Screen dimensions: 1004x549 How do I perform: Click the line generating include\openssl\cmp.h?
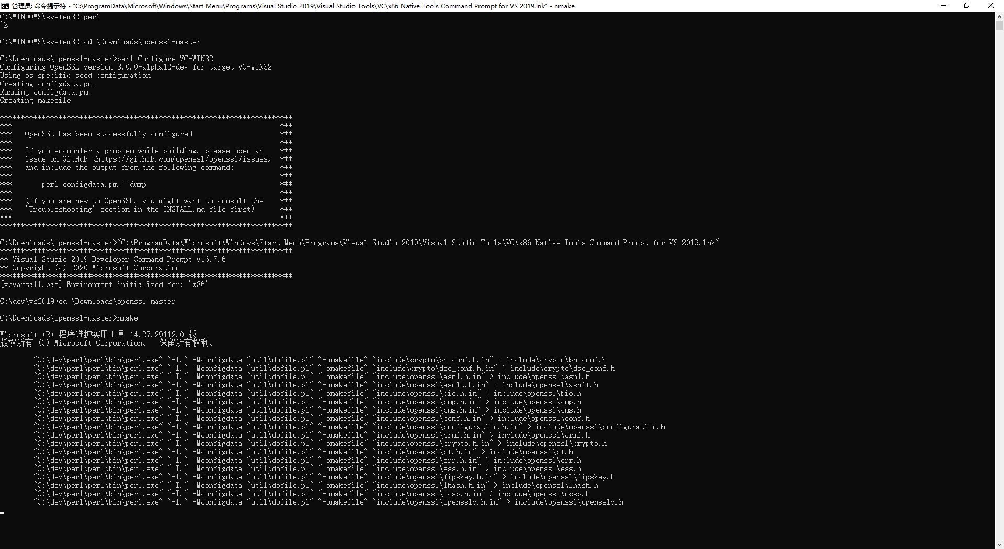(307, 402)
